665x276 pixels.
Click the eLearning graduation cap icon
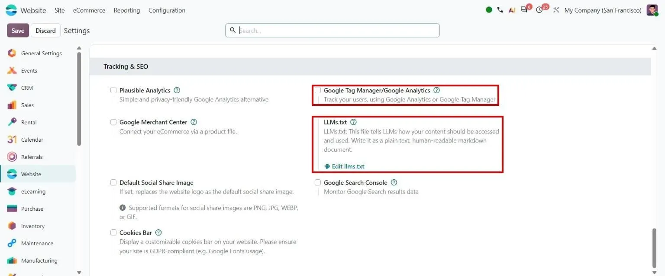click(12, 192)
